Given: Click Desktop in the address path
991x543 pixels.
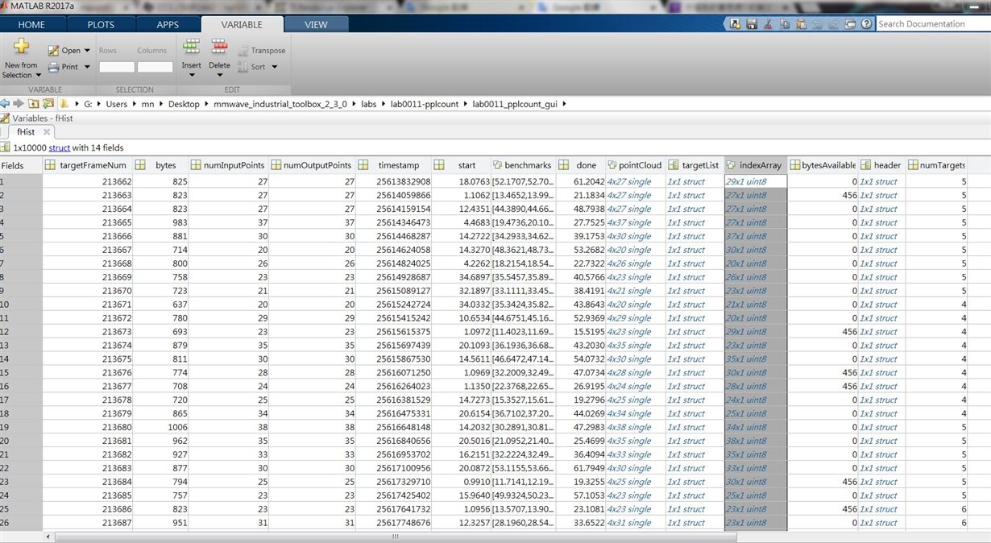Looking at the screenshot, I should pyautogui.click(x=184, y=104).
